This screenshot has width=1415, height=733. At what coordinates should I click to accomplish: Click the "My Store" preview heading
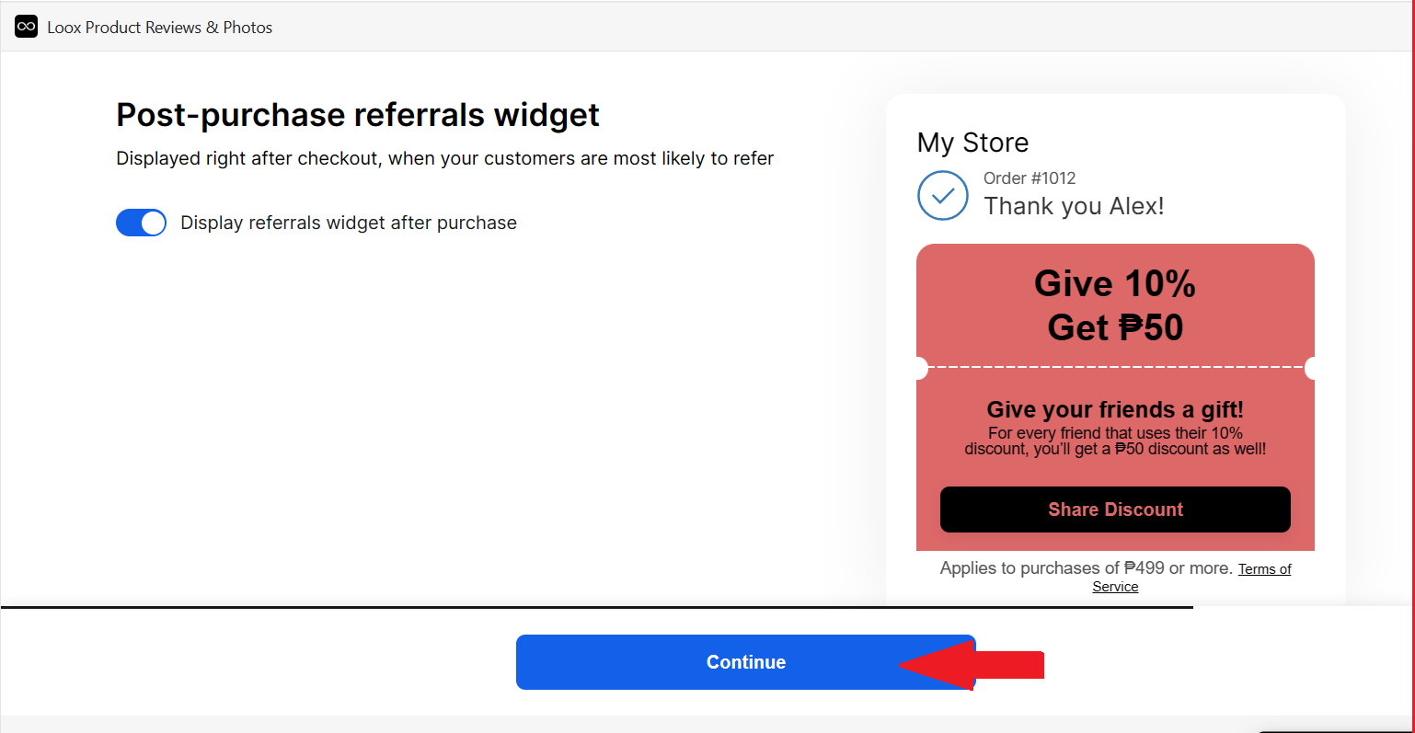coord(972,143)
